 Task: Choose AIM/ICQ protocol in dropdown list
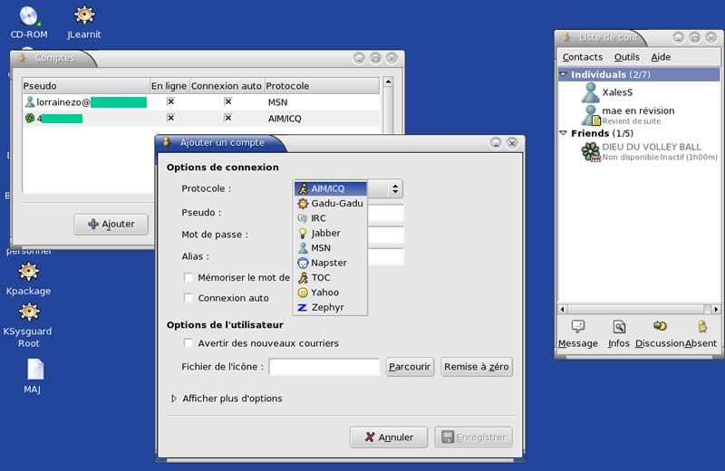330,188
